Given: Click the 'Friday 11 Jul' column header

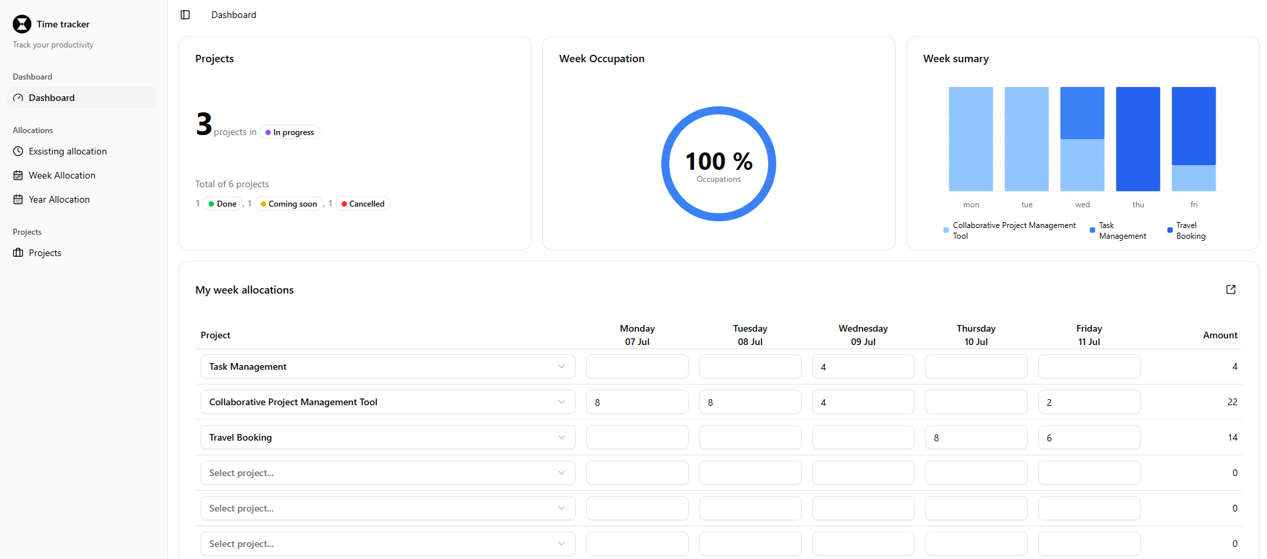Looking at the screenshot, I should tap(1089, 335).
